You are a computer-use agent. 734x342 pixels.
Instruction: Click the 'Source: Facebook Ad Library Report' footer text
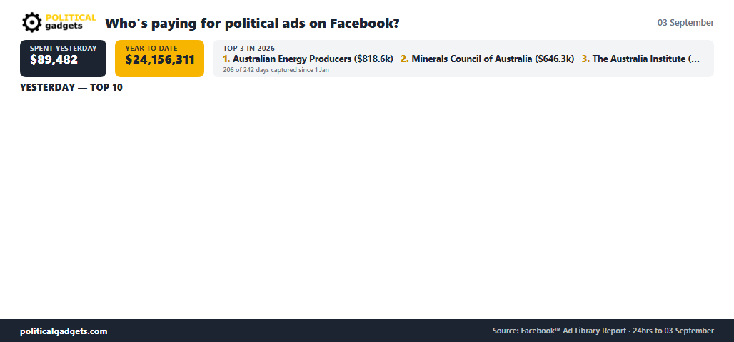[x=603, y=331]
